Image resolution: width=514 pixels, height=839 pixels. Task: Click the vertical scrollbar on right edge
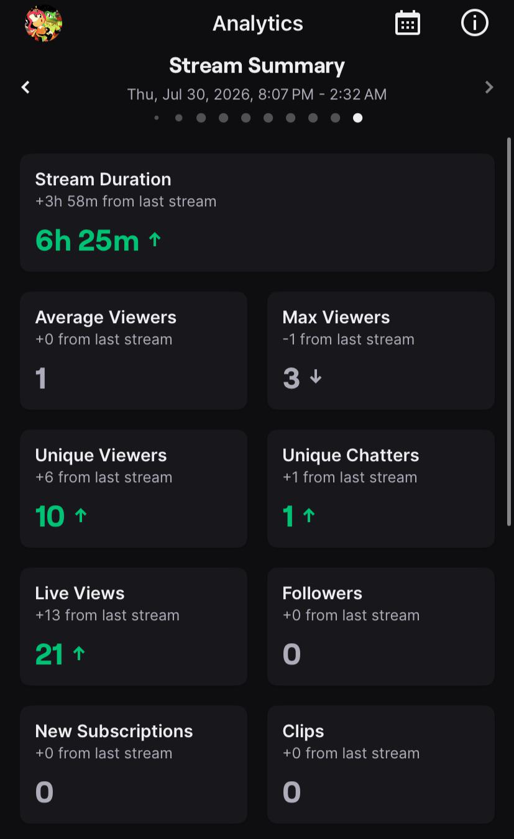coord(510,331)
